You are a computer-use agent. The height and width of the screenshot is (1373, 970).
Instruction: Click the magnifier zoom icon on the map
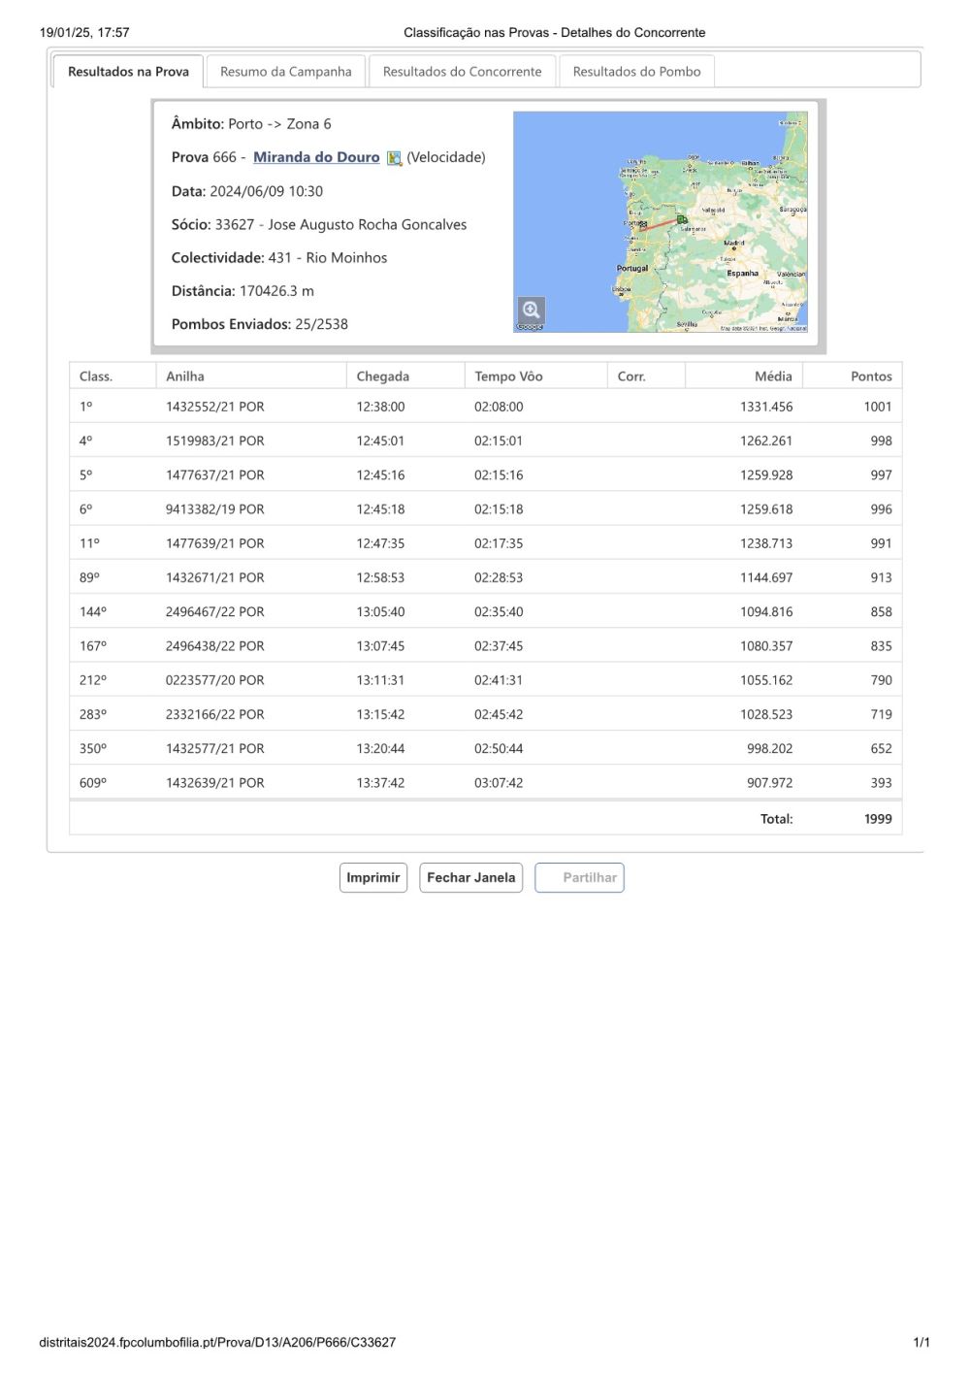[531, 311]
